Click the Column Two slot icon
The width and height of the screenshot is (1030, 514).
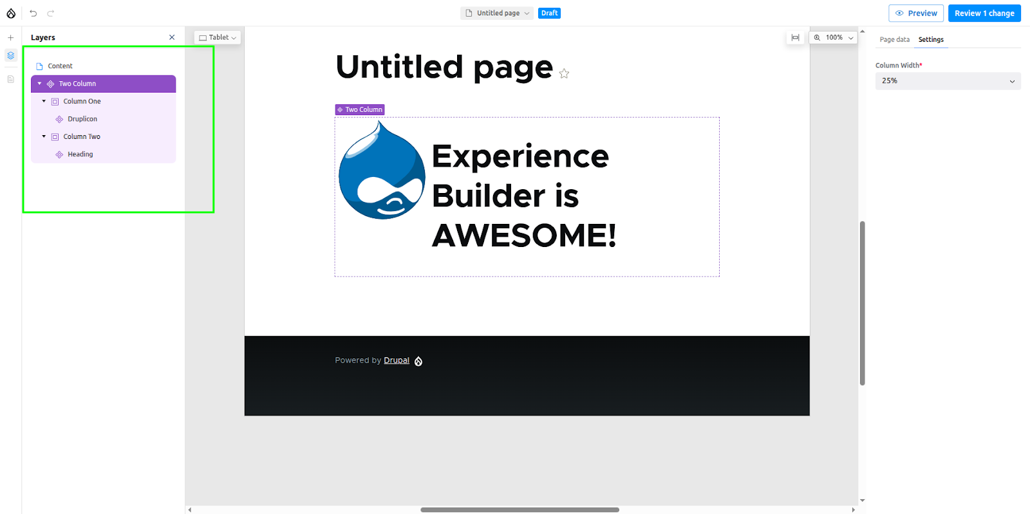point(55,137)
